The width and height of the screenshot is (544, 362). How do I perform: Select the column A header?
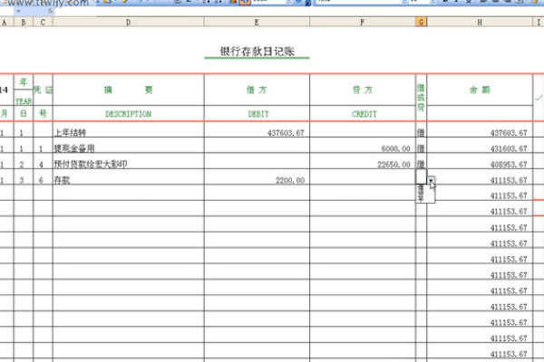pyautogui.click(x=5, y=21)
